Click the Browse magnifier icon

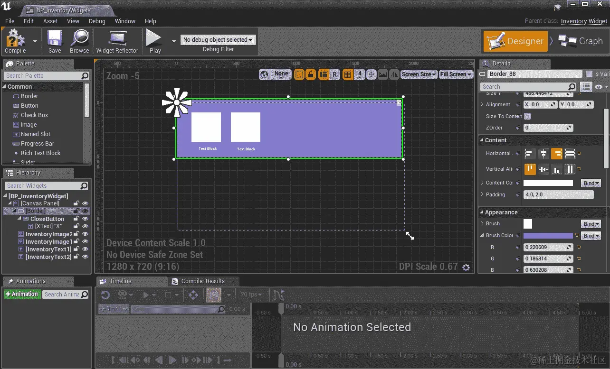pyautogui.click(x=79, y=38)
